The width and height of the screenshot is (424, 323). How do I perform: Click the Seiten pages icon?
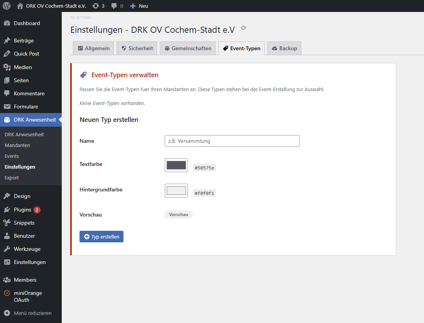click(x=7, y=80)
